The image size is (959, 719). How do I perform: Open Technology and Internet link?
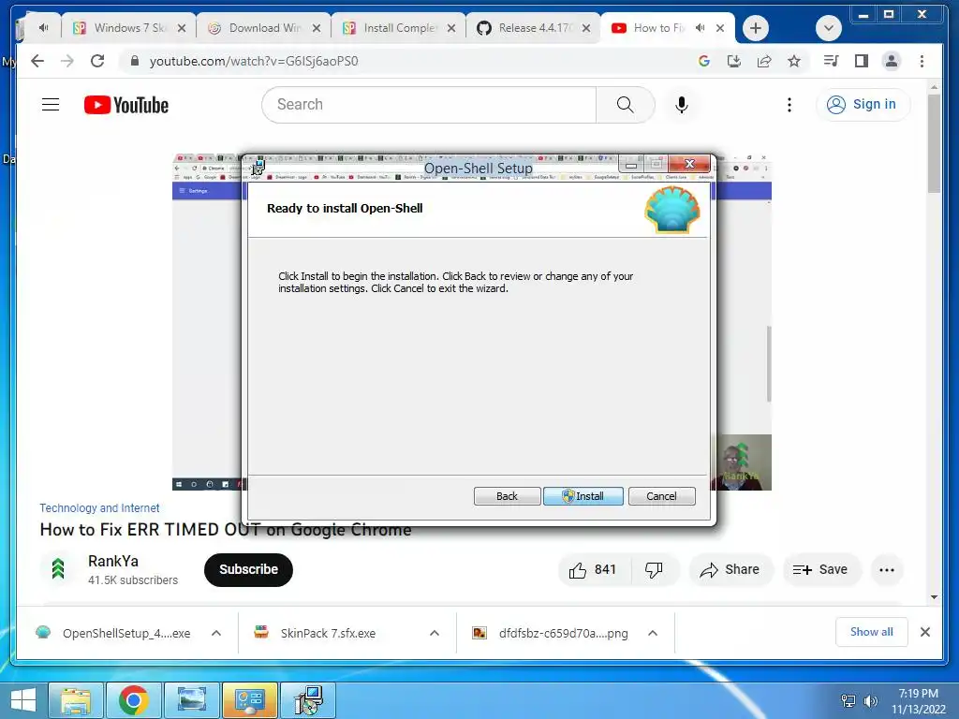pyautogui.click(x=99, y=508)
